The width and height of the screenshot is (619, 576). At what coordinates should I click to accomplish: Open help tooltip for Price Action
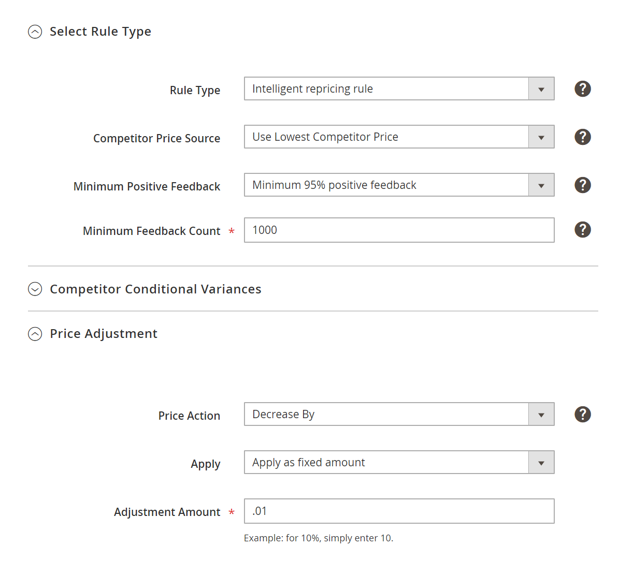pos(582,414)
